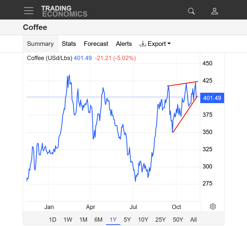Select the 1Y time range

(113, 219)
